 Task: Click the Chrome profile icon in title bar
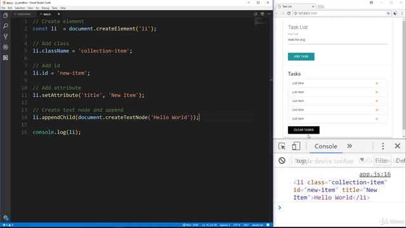pos(371,3)
